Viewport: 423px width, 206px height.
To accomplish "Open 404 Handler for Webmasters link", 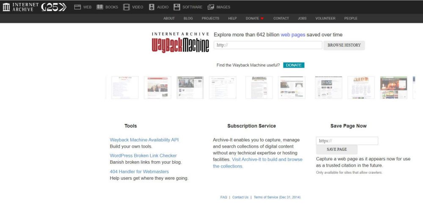I will [139, 171].
